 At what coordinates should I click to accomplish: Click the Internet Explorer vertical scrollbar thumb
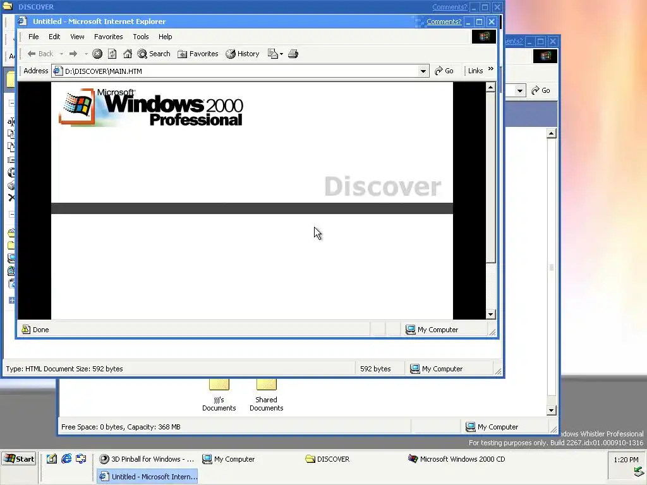[490, 177]
